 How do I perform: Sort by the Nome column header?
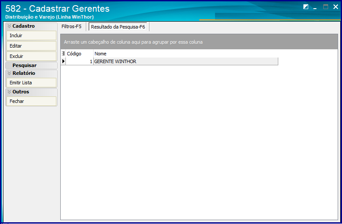(x=186, y=54)
